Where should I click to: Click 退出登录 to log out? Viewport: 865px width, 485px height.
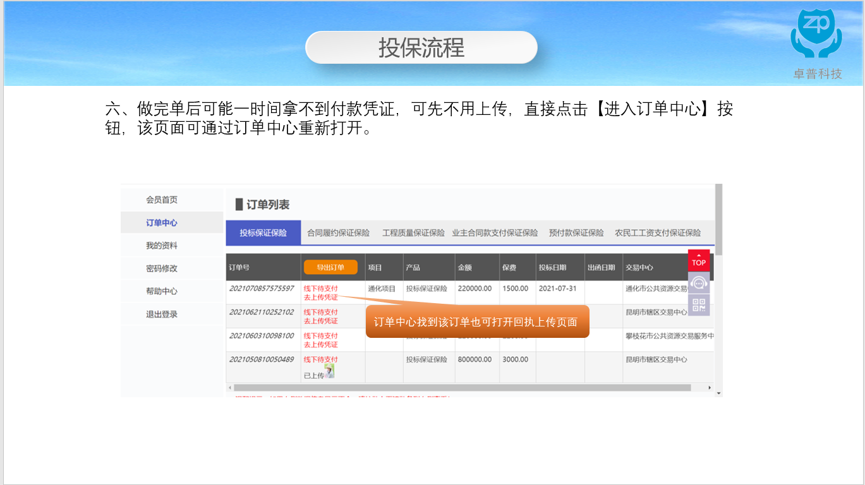tap(162, 314)
